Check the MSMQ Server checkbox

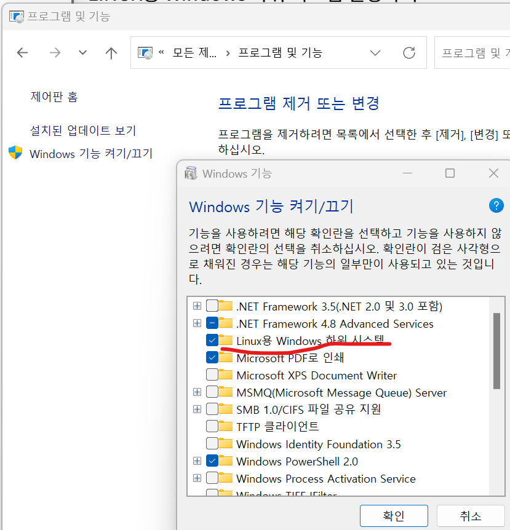(x=212, y=392)
